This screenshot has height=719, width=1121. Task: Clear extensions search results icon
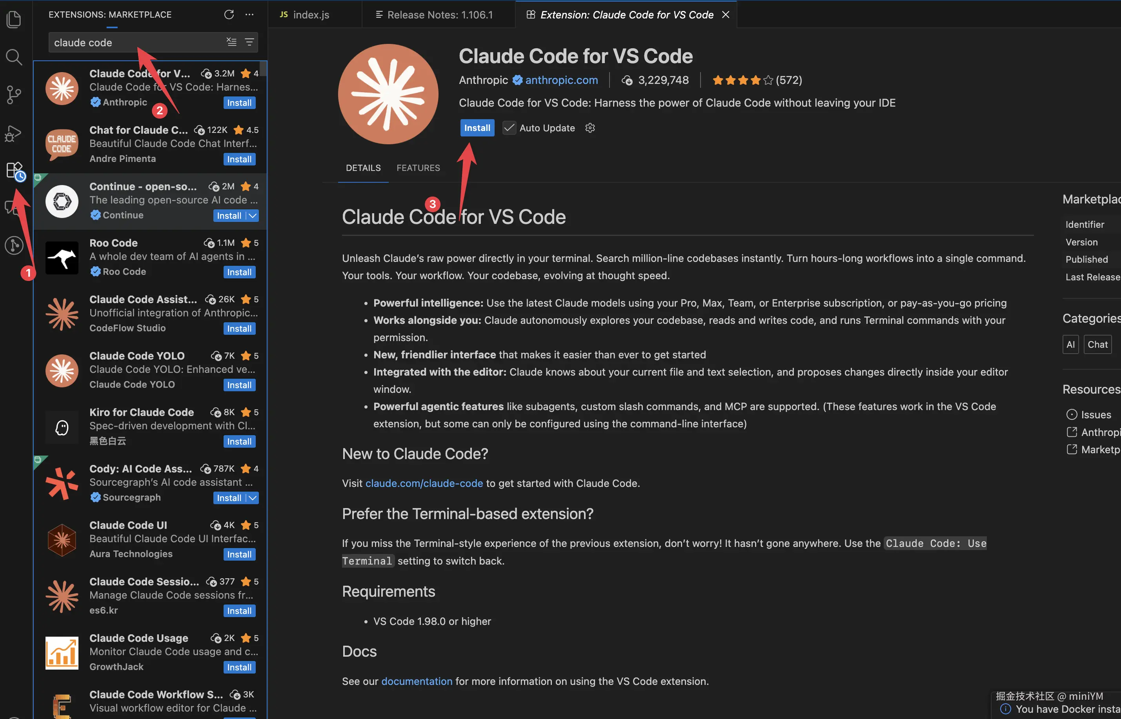tap(231, 42)
